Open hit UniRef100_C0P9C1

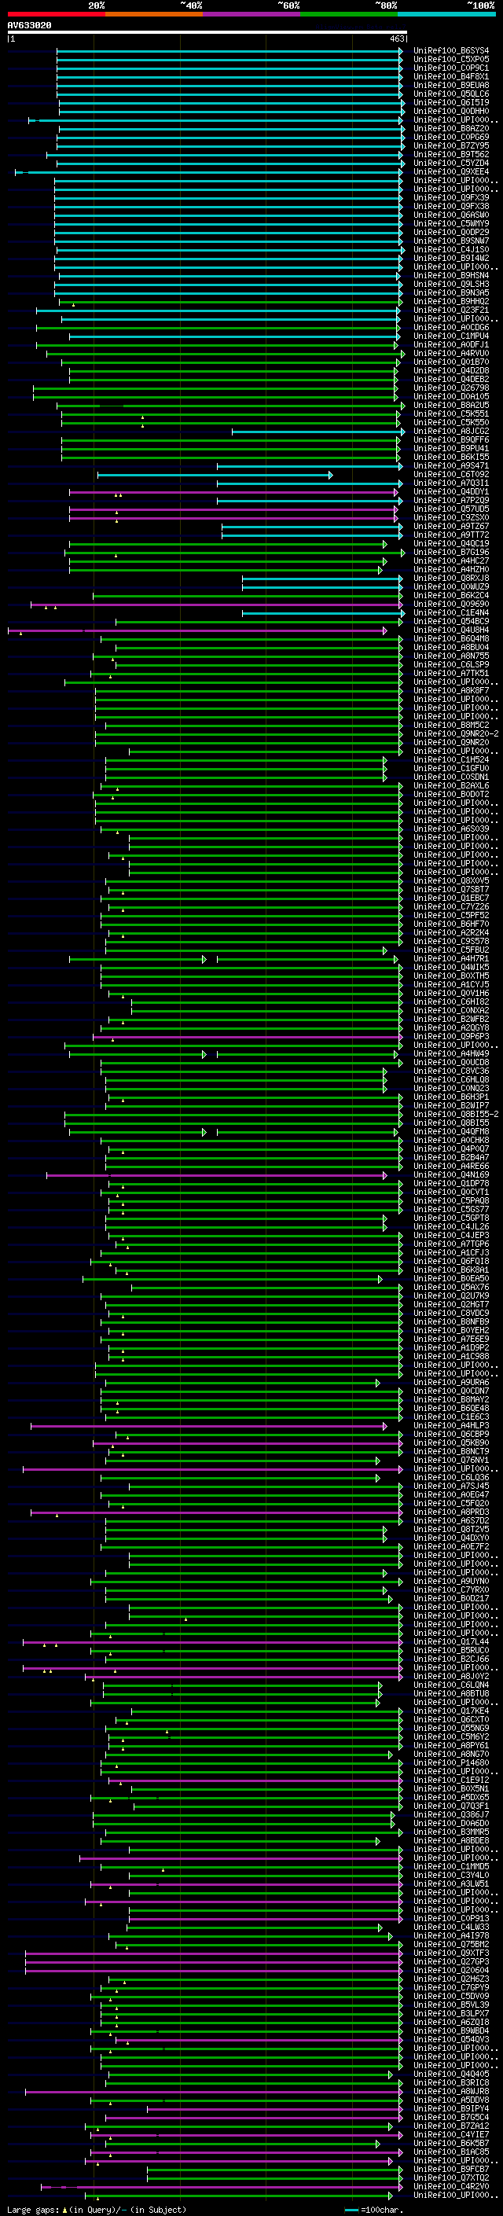(450, 68)
